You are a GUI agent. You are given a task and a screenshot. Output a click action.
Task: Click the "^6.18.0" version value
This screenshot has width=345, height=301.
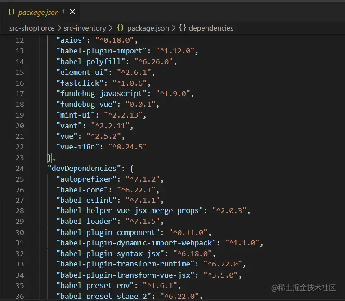tap(193, 254)
